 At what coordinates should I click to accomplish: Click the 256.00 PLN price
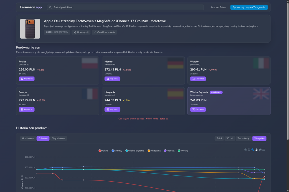coord(27,69)
